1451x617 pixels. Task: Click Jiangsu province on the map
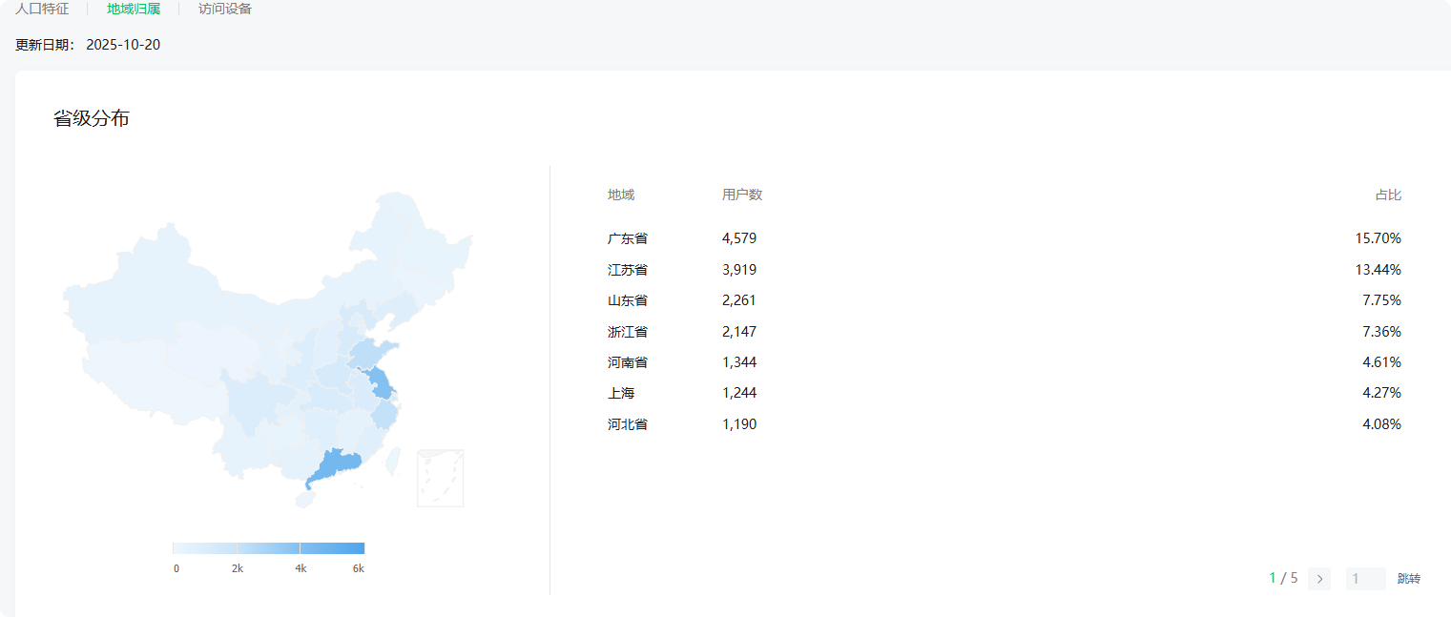(x=381, y=383)
